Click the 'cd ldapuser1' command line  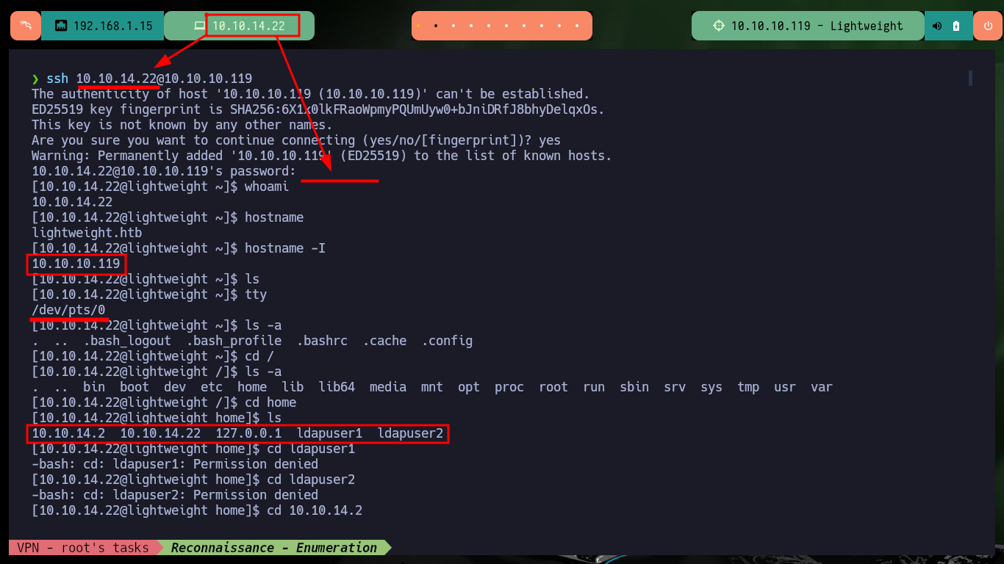coord(193,449)
